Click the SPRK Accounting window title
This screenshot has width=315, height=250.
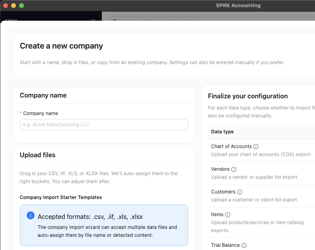(x=238, y=6)
